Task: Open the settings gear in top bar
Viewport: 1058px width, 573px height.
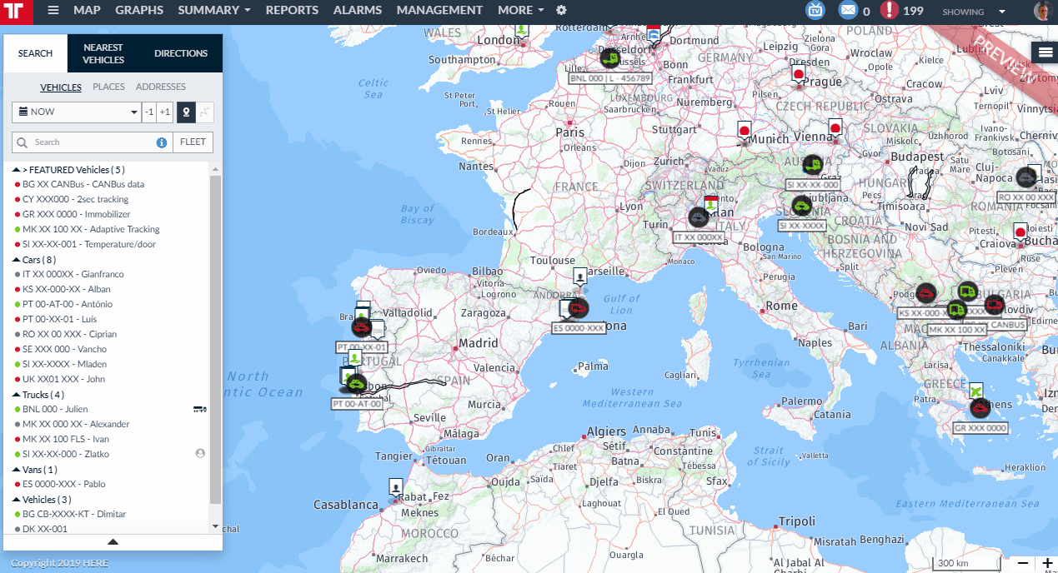Action: (x=561, y=11)
